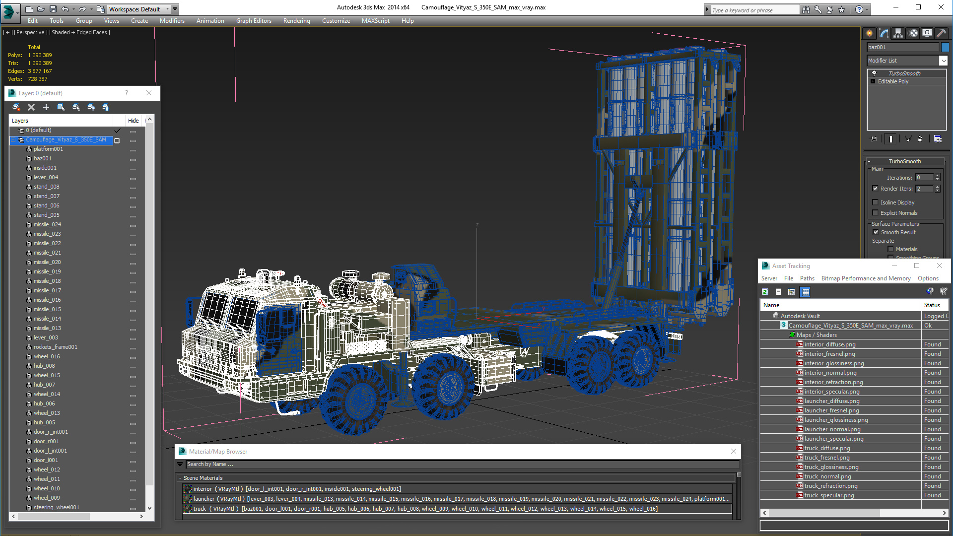This screenshot has height=536, width=953.
Task: Click Freeze All Layers snowflake icon
Action: click(106, 107)
